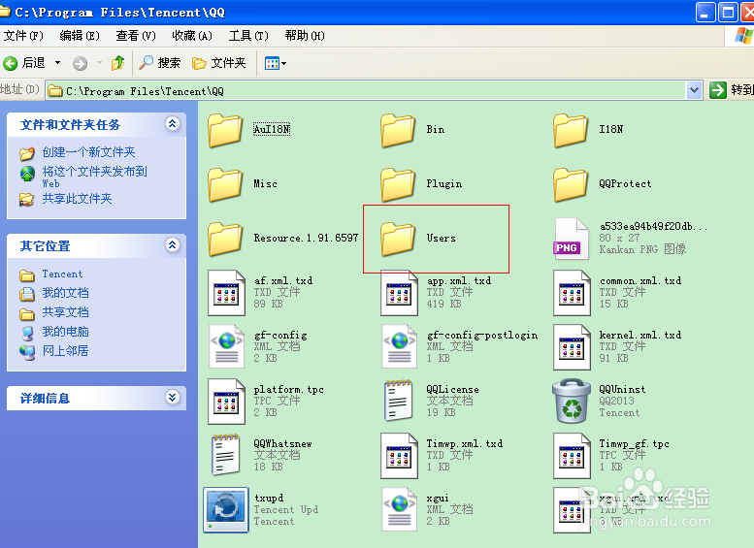Screen dimensions: 754x548
Task: Open the I18N folder icon
Action: 571,130
